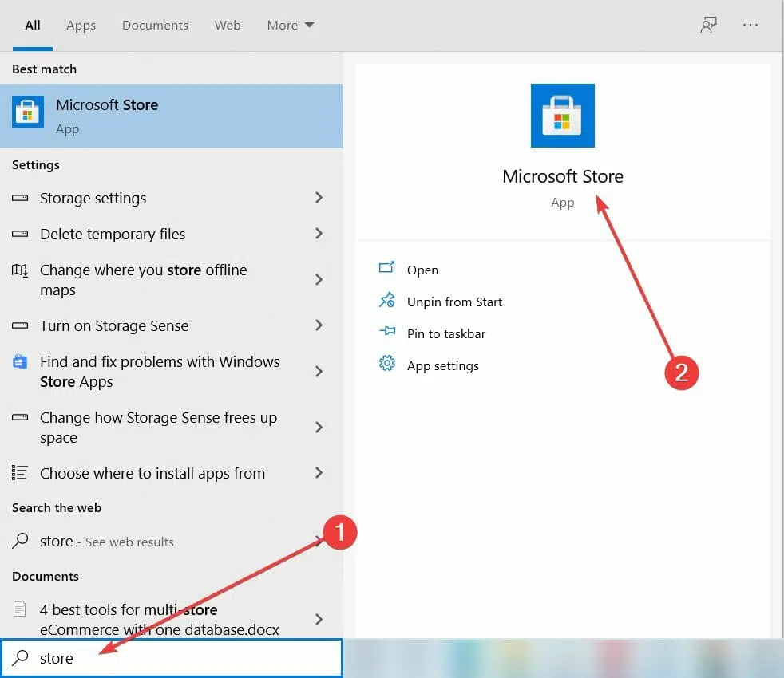Image resolution: width=784 pixels, height=678 pixels.
Task: Click Unpin from Start
Action: point(454,302)
